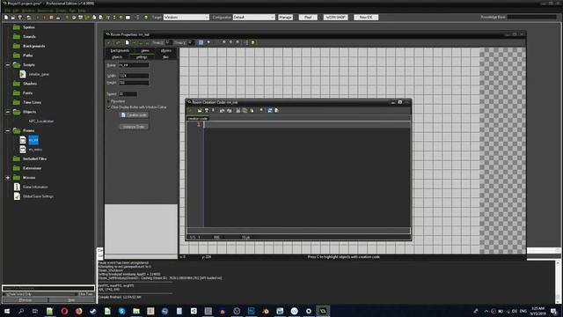
Task: Click the Instance Order button
Action: (134, 127)
